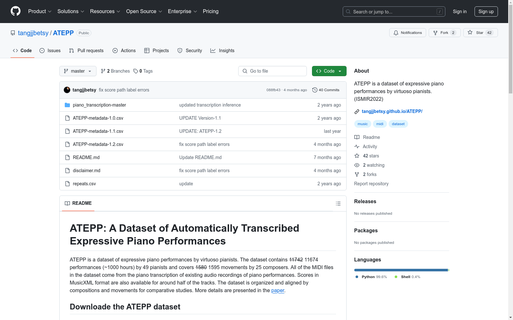The width and height of the screenshot is (513, 320).
Task: Click the fork icon next to 2 forks
Action: coord(357,174)
